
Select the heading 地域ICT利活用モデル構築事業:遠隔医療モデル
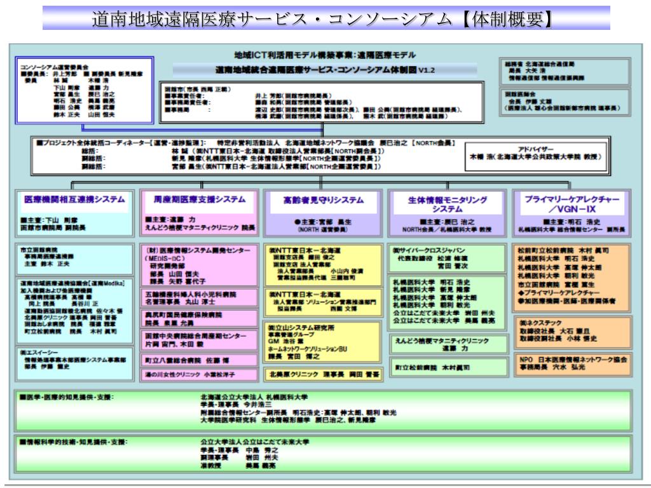pyautogui.click(x=325, y=55)
